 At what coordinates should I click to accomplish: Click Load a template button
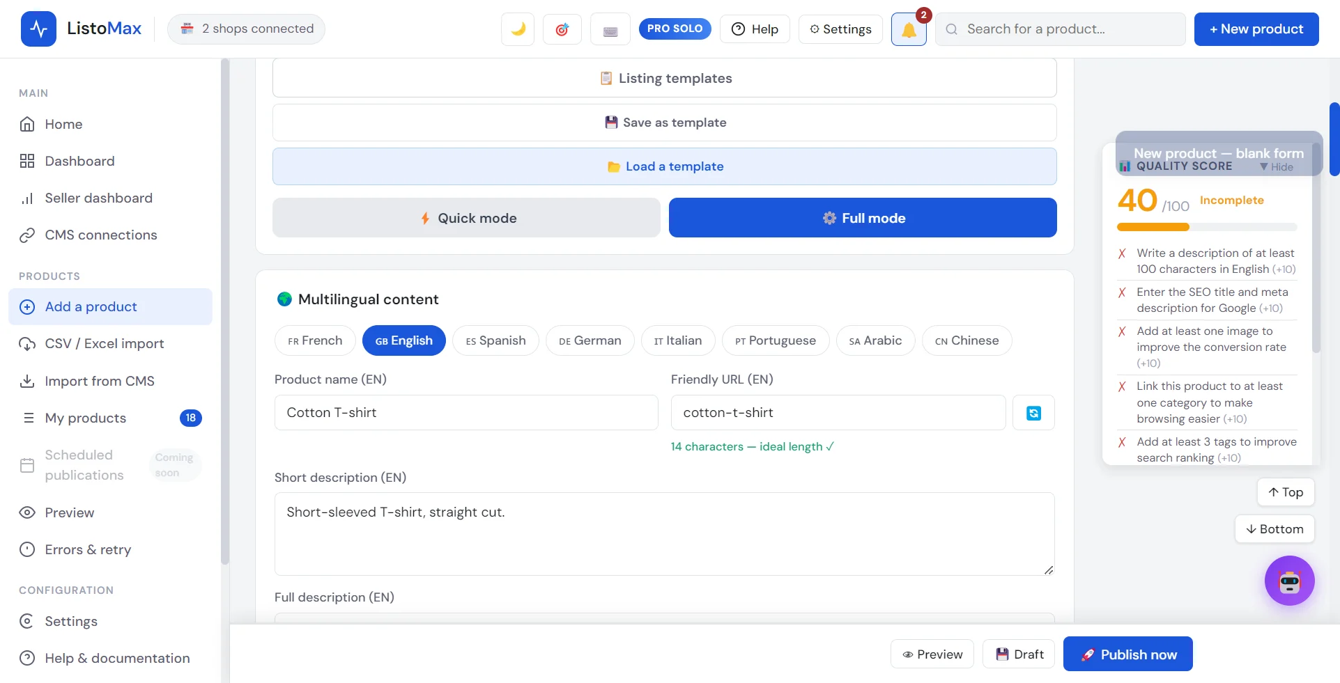click(665, 166)
